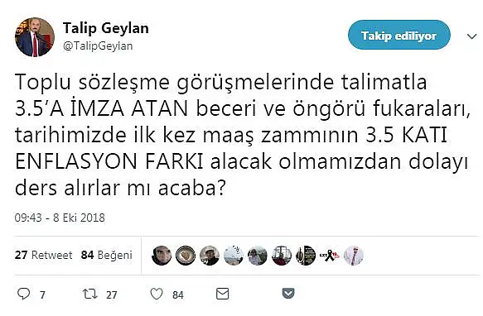Toggle the 'Takip ediliyor' follow button
483x316 pixels.
(399, 35)
